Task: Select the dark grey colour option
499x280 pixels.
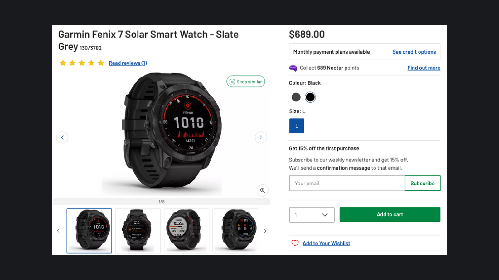Action: (x=296, y=97)
